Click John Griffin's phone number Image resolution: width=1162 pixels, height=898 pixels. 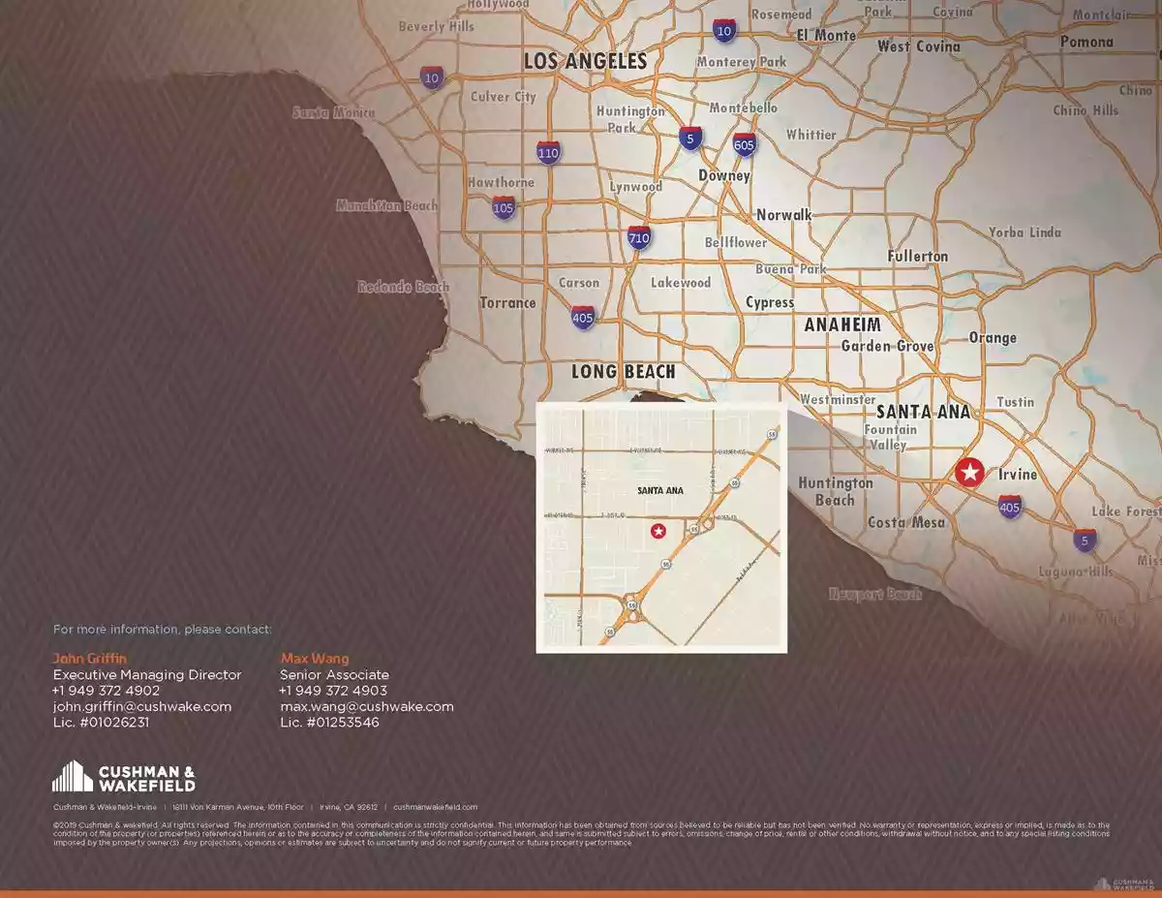[106, 691]
